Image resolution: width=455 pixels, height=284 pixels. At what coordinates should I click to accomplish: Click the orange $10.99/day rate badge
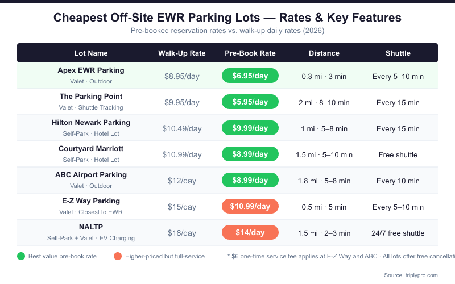pyautogui.click(x=250, y=207)
